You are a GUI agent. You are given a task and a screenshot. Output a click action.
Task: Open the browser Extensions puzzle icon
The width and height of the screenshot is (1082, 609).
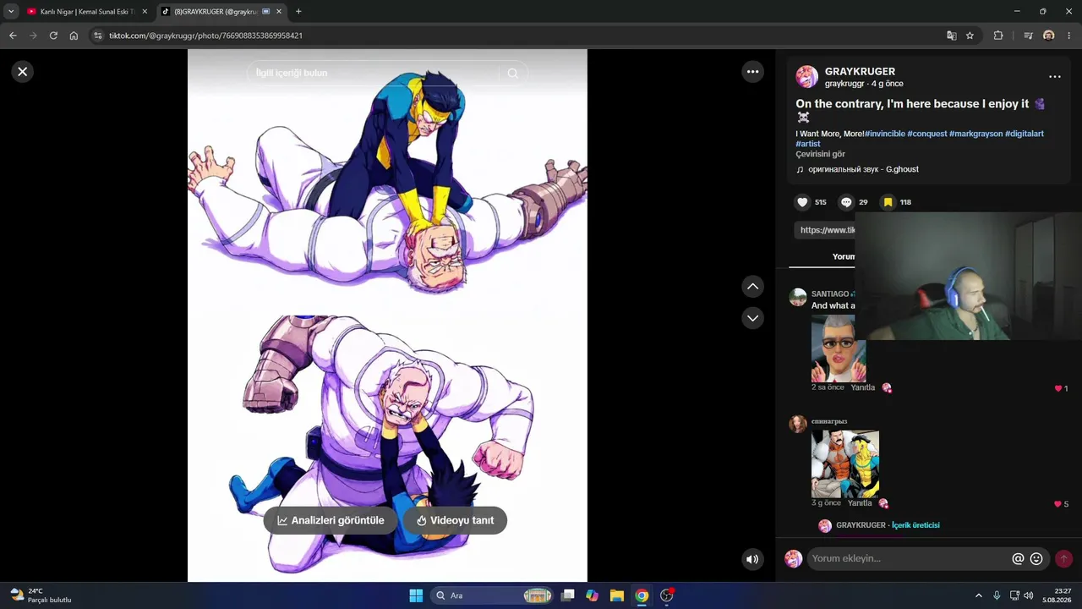pos(998,36)
